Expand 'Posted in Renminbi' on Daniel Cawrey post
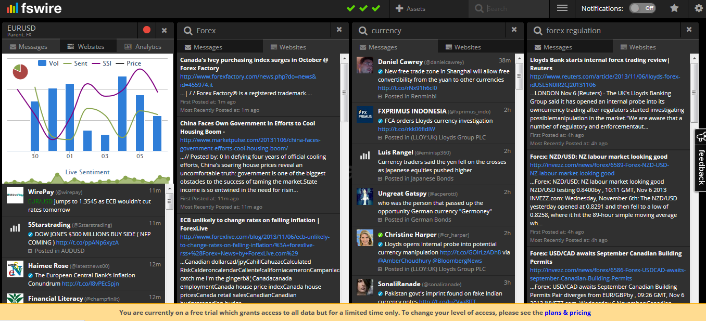 point(405,96)
